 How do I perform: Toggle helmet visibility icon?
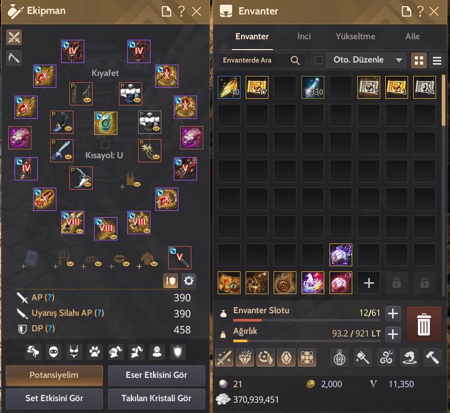(115, 352)
